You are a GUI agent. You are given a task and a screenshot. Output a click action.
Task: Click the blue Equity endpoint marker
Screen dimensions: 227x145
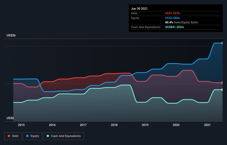click(x=222, y=43)
